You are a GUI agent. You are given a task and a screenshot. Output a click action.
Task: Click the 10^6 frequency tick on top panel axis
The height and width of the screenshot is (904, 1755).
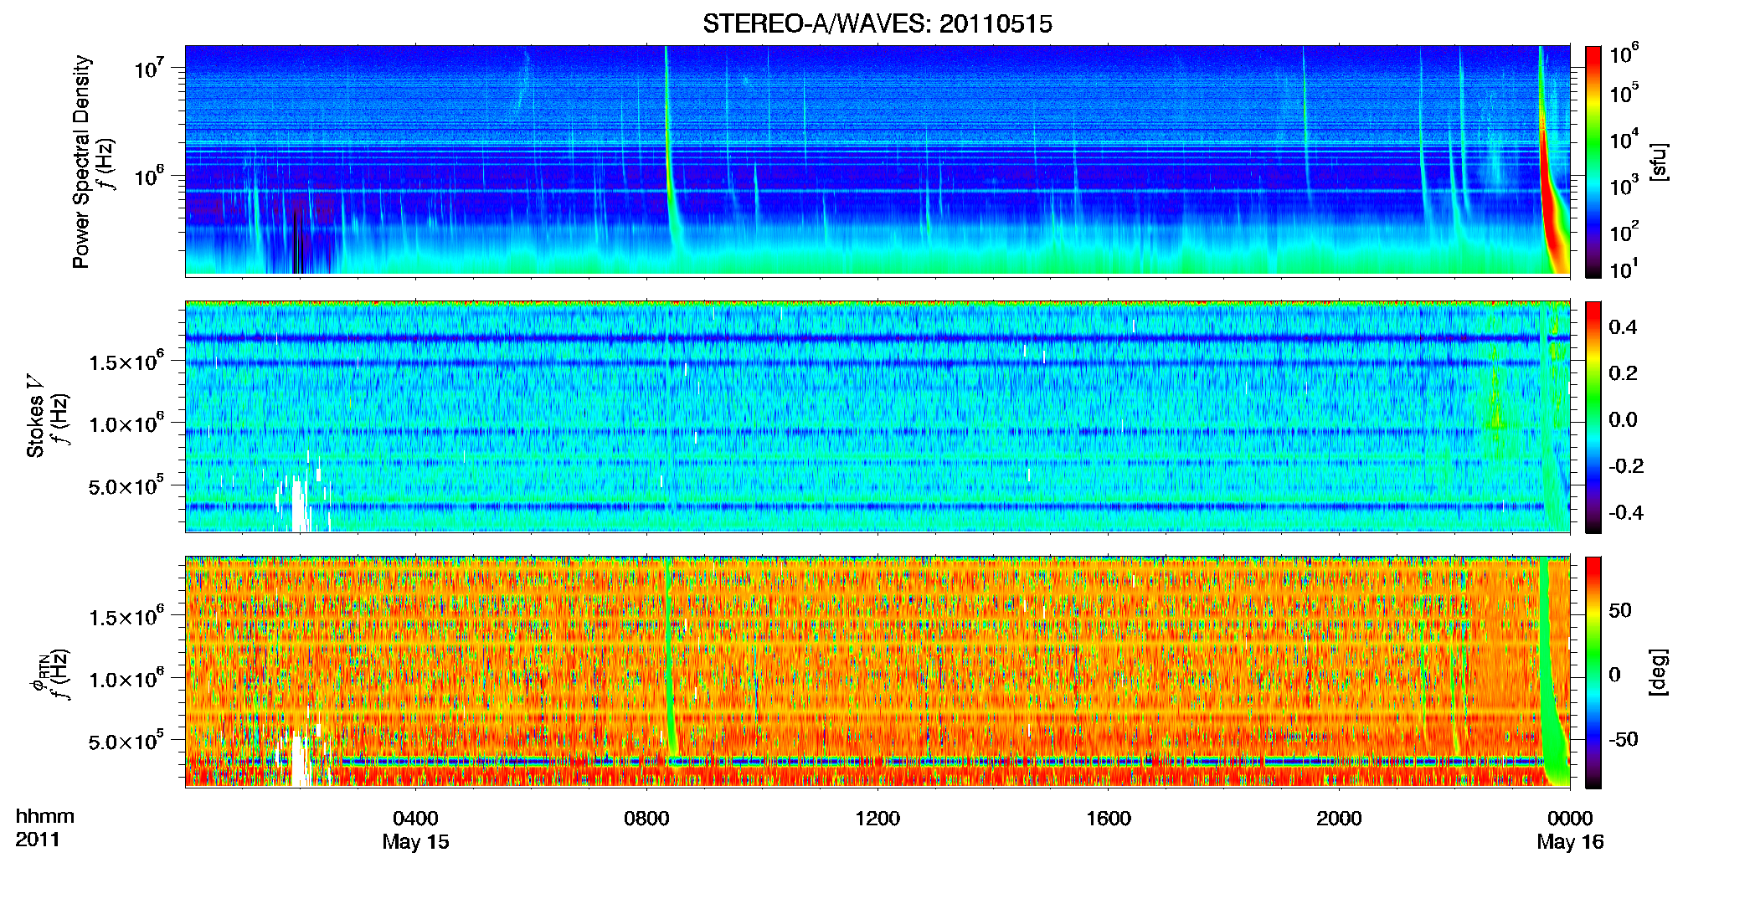149,176
